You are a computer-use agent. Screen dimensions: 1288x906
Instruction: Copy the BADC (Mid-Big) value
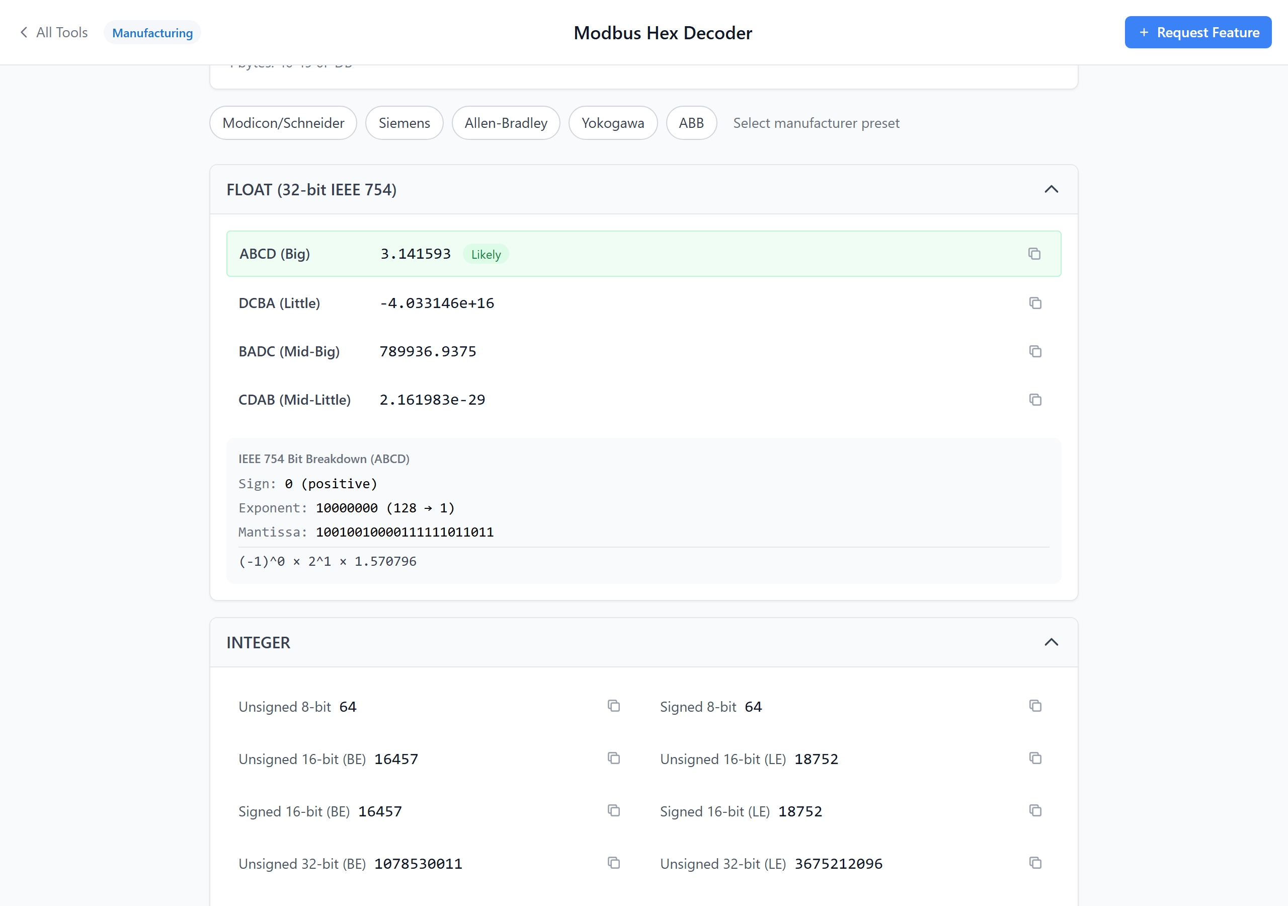point(1034,351)
